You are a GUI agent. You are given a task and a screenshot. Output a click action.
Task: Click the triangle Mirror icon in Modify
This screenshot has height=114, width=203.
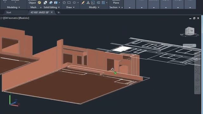(x=88, y=3)
